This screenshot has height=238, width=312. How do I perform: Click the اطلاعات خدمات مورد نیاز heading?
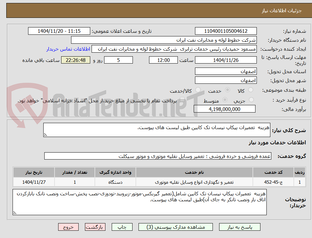click(x=277, y=143)
